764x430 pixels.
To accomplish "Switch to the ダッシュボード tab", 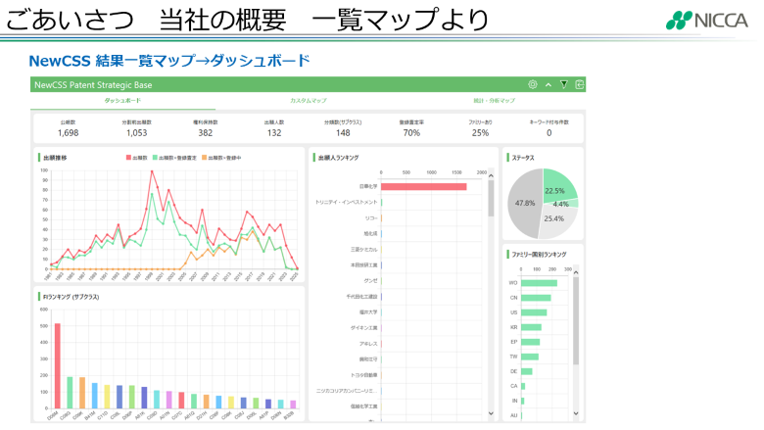I will [122, 100].
